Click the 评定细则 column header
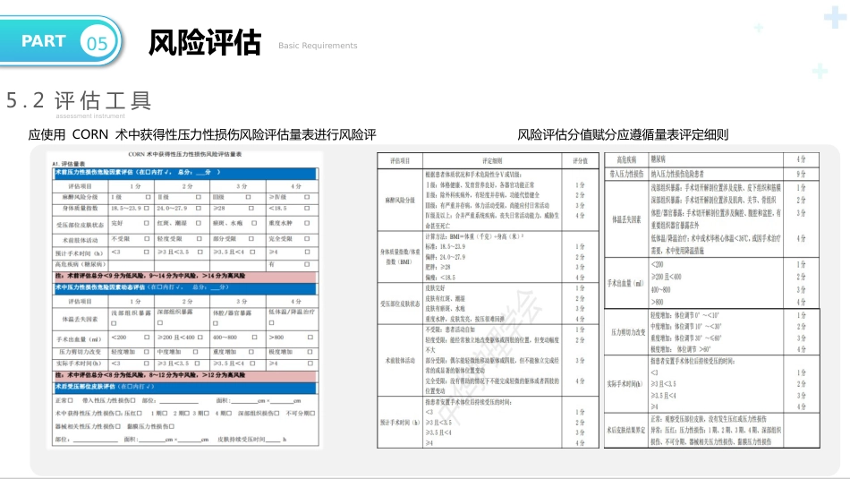This screenshot has width=850, height=479. click(492, 161)
